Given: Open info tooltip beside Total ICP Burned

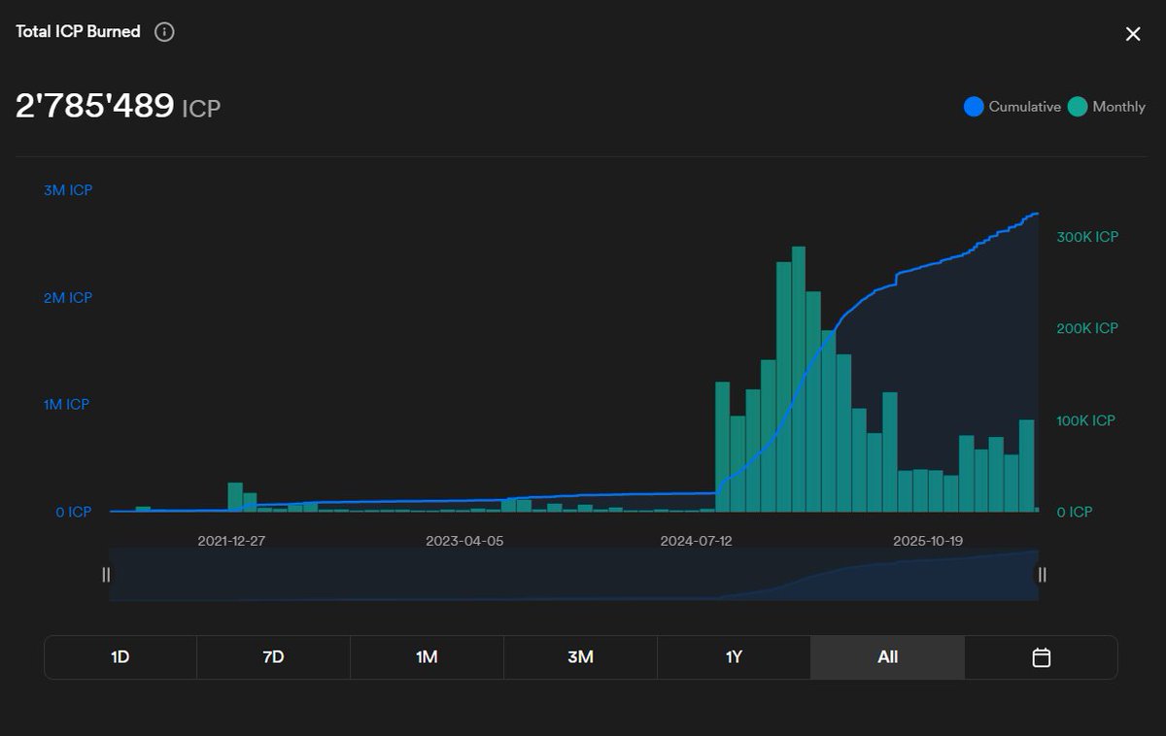Looking at the screenshot, I should tap(165, 32).
